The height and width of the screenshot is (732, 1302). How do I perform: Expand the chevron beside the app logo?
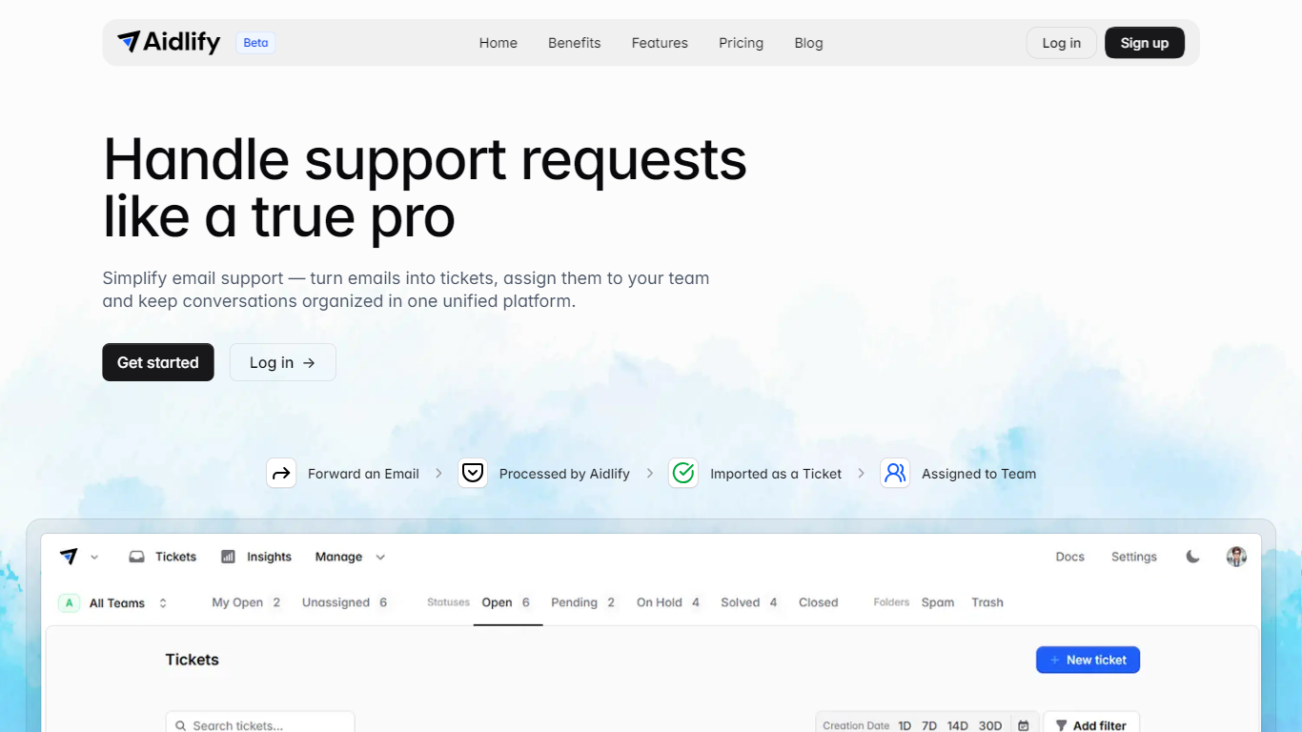tap(94, 558)
